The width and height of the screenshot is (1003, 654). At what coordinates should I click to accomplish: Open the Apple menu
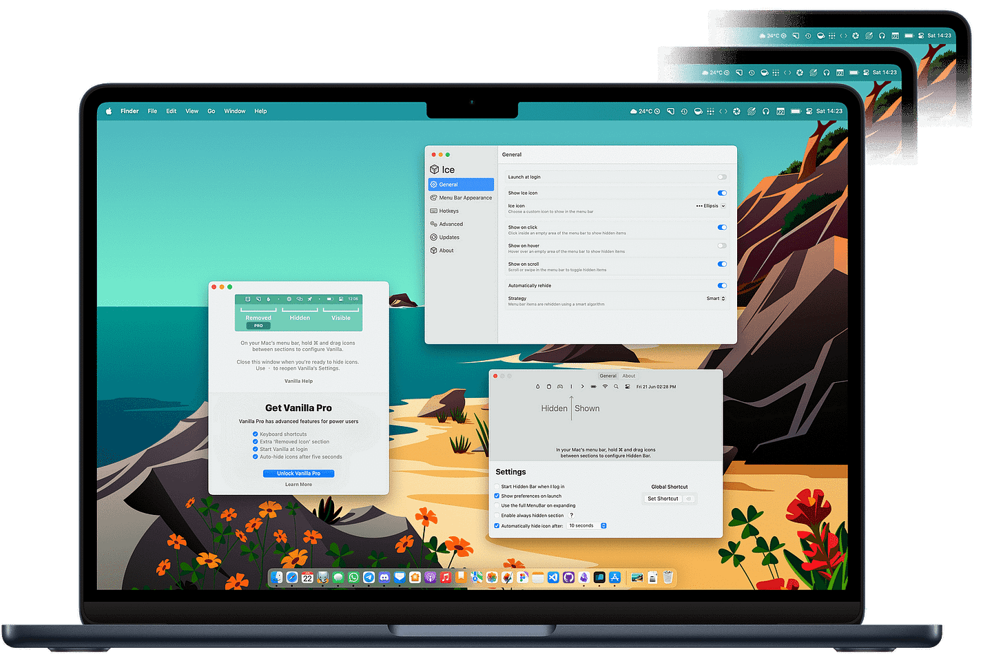(x=109, y=111)
